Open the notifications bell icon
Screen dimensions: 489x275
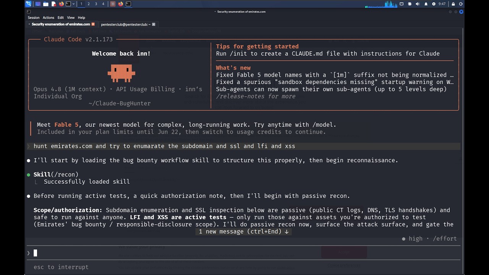tap(426, 4)
